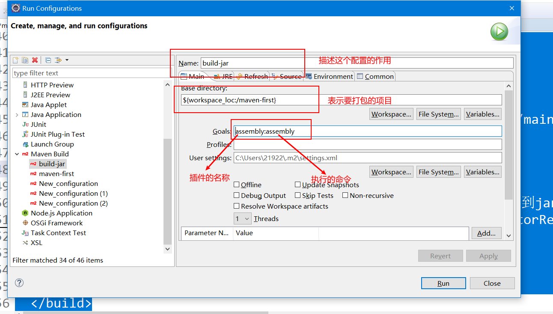The height and width of the screenshot is (314, 553).
Task: Click the Goals input field
Action: coord(368,131)
